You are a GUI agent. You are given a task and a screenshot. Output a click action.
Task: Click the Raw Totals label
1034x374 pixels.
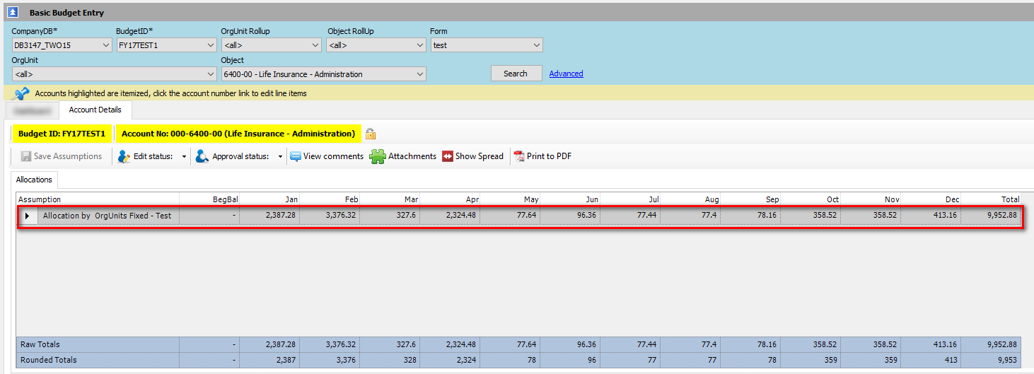pos(40,344)
